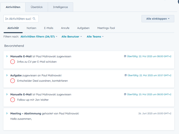Select the Meetings-Tool sub-tab

click(x=106, y=28)
